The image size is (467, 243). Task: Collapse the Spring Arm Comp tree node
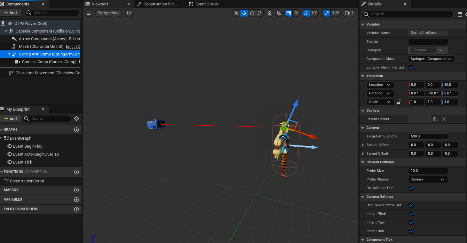point(9,54)
